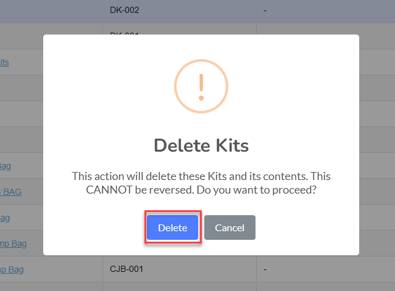The image size is (395, 291).
Task: Click the dash cell in the DK-002 row
Action: coord(265,10)
